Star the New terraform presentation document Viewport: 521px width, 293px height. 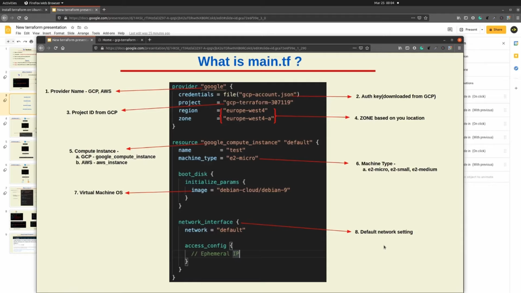coord(72,27)
